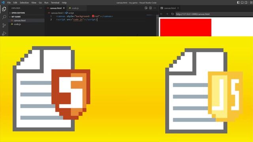Viewport: 253px width, 142px height.
Task: Select the canvas.html preview tab
Action: click(170, 8)
